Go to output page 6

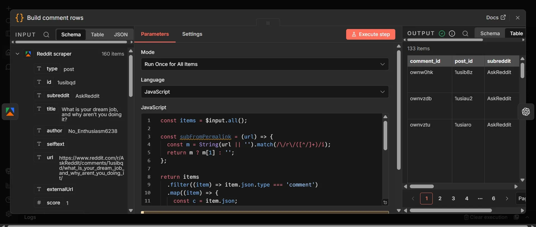(494, 199)
